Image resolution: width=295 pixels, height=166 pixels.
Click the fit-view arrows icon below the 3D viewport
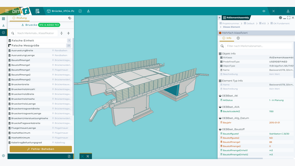pyautogui.click(x=88, y=156)
